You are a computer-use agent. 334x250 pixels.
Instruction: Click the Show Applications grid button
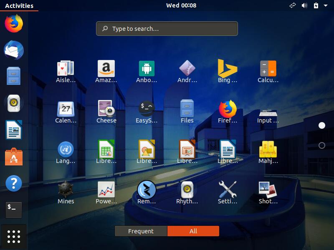point(14,236)
